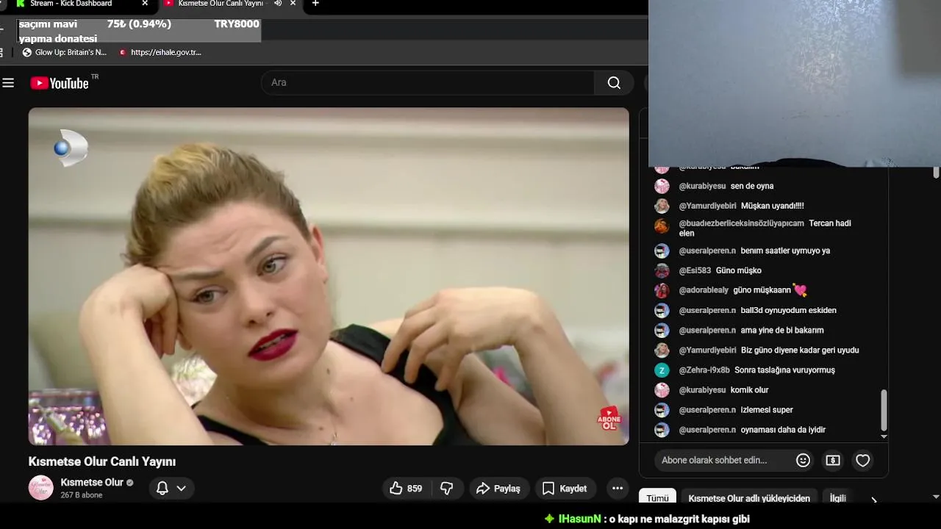Click the live chat scrollbar thumb
Viewport: 941px width, 529px height.
[x=884, y=410]
